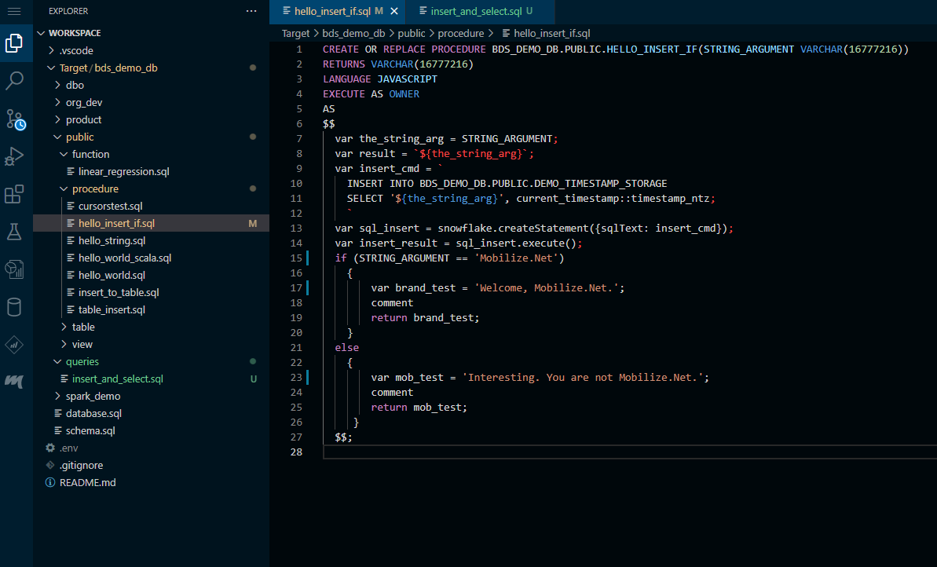Open the Search view icon
This screenshot has height=567, width=937.
[14, 81]
